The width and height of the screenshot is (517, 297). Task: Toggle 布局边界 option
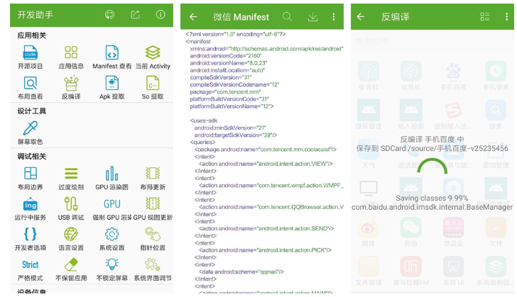(x=31, y=179)
